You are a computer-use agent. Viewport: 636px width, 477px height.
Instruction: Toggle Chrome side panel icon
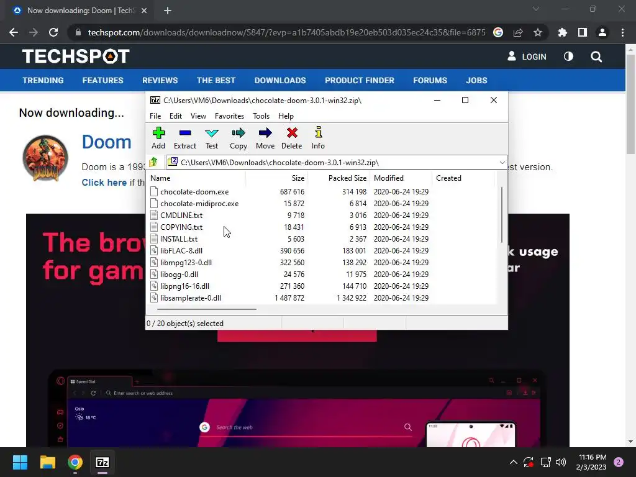coord(583,32)
